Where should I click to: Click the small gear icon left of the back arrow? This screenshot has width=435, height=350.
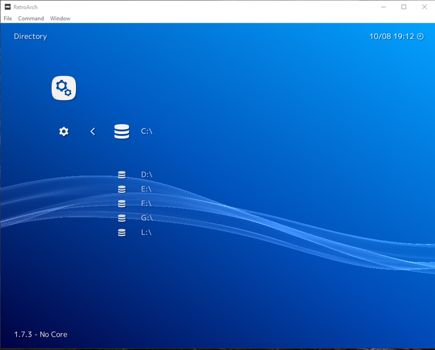click(64, 132)
